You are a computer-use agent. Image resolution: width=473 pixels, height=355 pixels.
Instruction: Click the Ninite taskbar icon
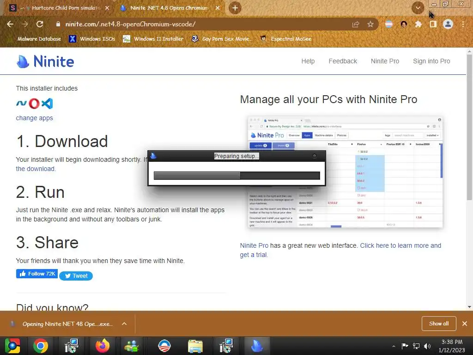pos(257,346)
